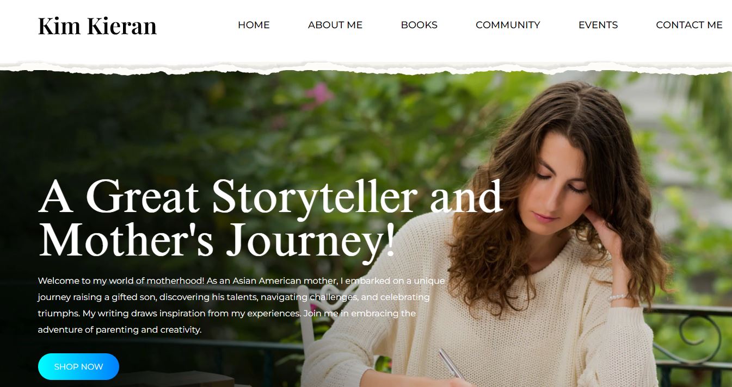Viewport: 732px width, 387px height.
Task: Click the word 'Storyteller' in the heading
Action: tap(316, 196)
